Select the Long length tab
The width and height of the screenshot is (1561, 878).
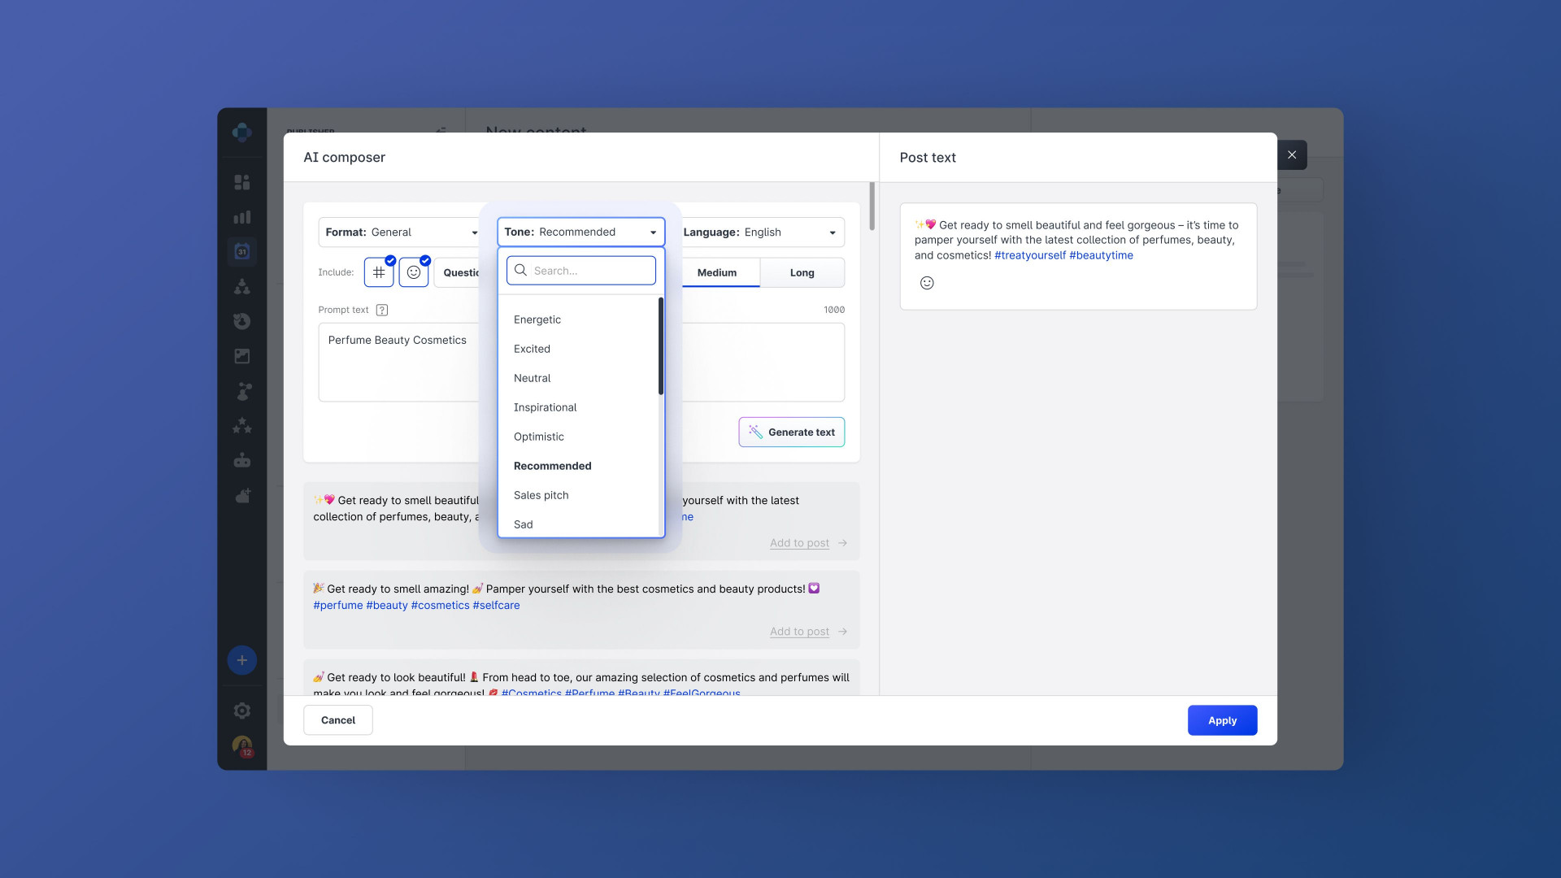pyautogui.click(x=802, y=272)
